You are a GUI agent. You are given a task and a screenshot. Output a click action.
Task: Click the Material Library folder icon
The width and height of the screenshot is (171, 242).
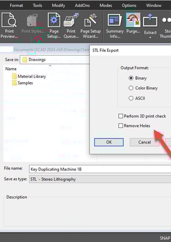coord(15,76)
